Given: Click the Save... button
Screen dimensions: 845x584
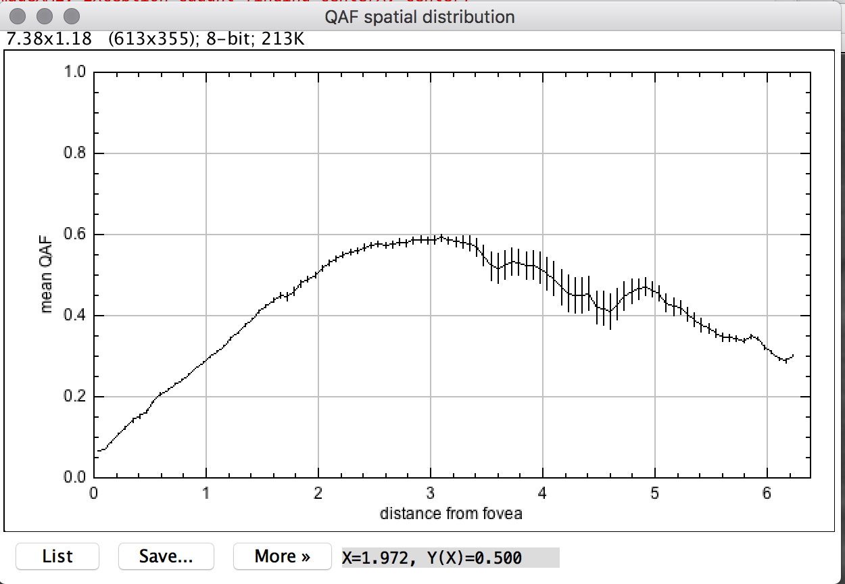Looking at the screenshot, I should pyautogui.click(x=166, y=556).
